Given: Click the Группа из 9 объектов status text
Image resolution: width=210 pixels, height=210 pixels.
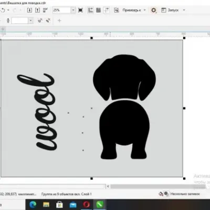Looking at the screenshot, I should pyautogui.click(x=67, y=194).
